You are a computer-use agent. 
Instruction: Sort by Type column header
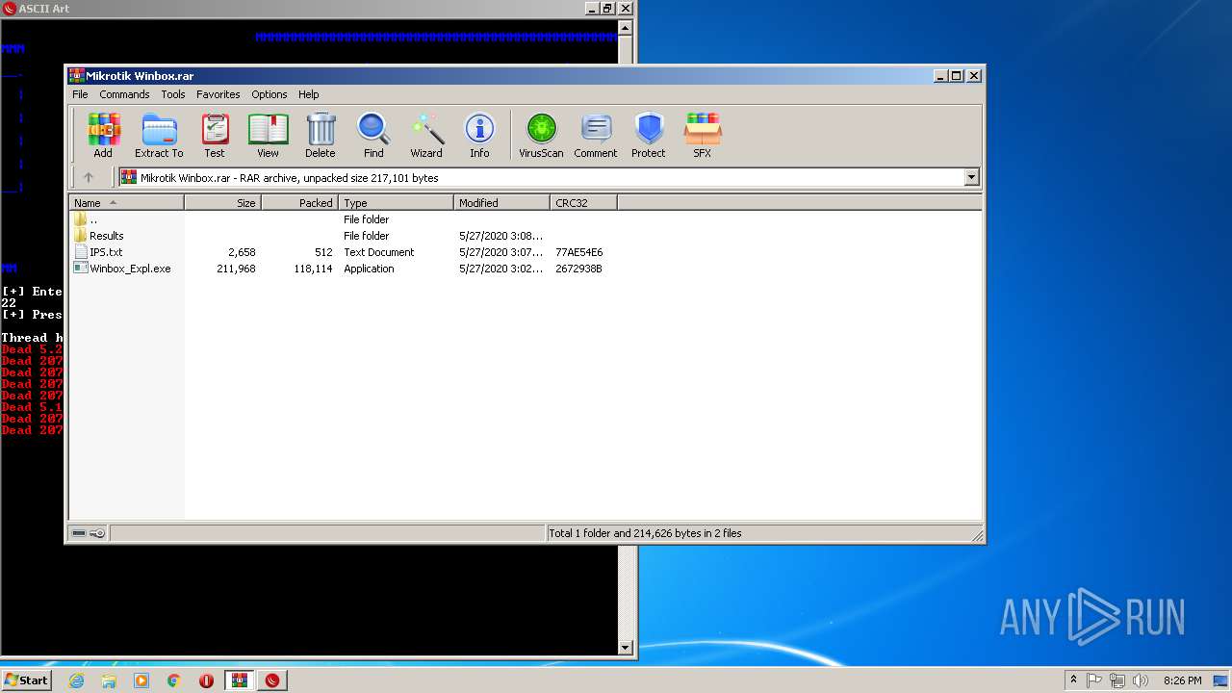tap(396, 203)
